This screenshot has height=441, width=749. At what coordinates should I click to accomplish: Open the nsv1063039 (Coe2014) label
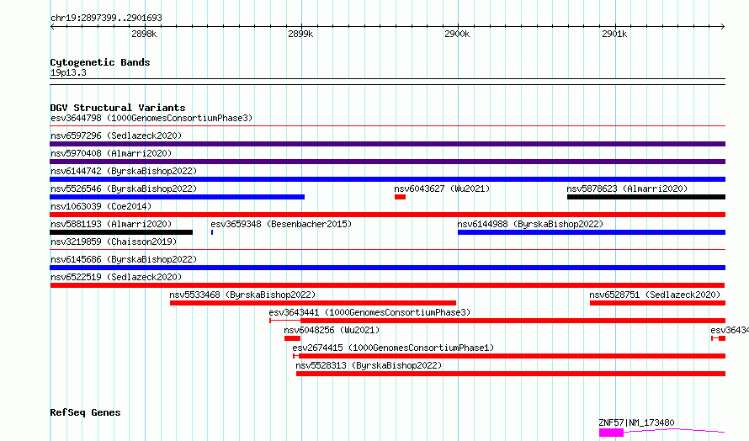[x=101, y=206]
